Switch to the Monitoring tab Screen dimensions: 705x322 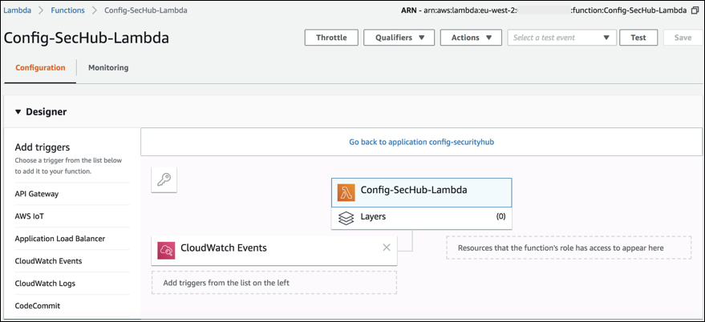tap(108, 68)
